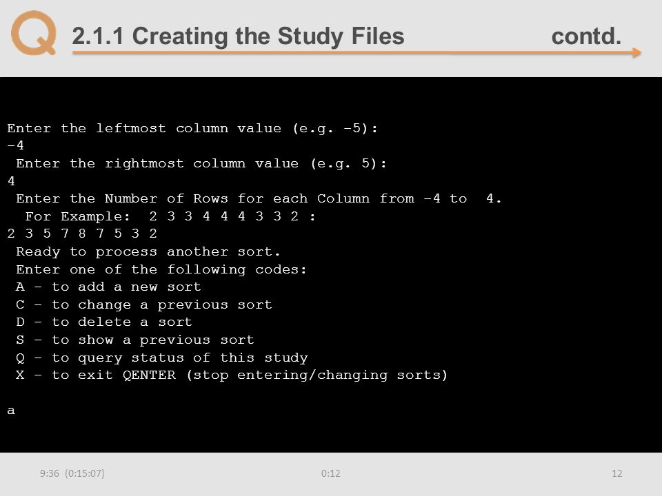This screenshot has height=496, width=662.
Task: Click the 'For Example: 2 3 3 4 4 4 3 3 2' line
Action: tap(170, 216)
